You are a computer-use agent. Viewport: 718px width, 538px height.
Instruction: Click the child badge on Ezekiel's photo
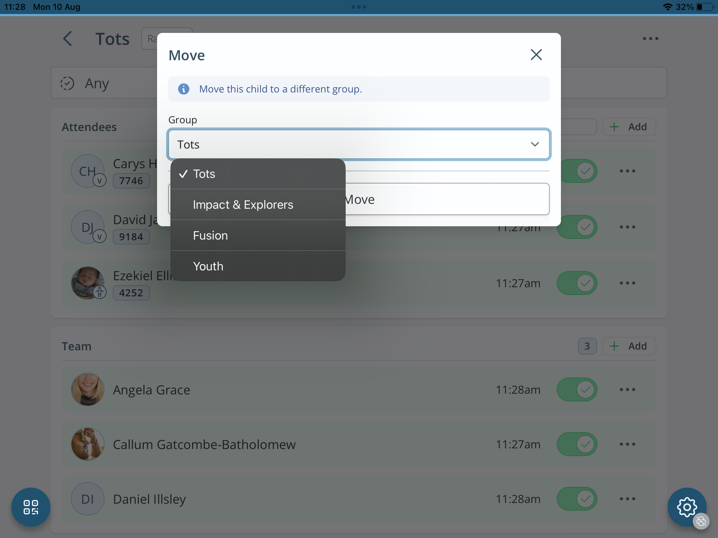click(x=100, y=292)
